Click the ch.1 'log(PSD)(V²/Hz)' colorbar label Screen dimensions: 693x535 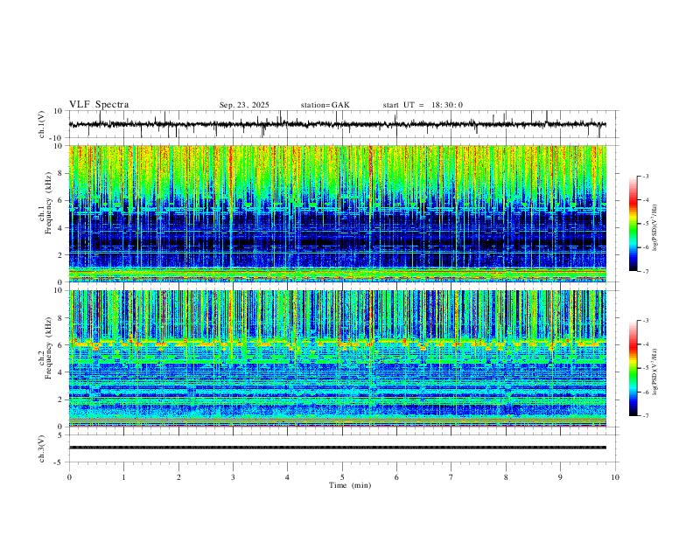655,228
